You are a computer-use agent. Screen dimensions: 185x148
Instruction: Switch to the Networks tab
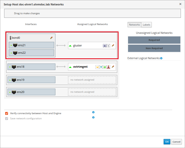134,25
